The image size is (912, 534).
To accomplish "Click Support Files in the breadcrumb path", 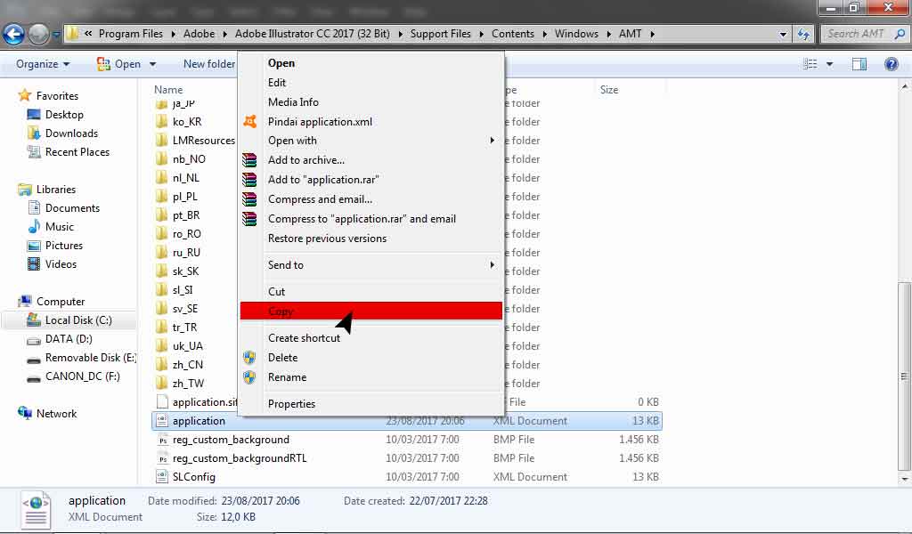I will tap(440, 34).
